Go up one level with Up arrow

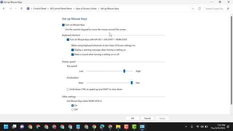coord(21,9)
